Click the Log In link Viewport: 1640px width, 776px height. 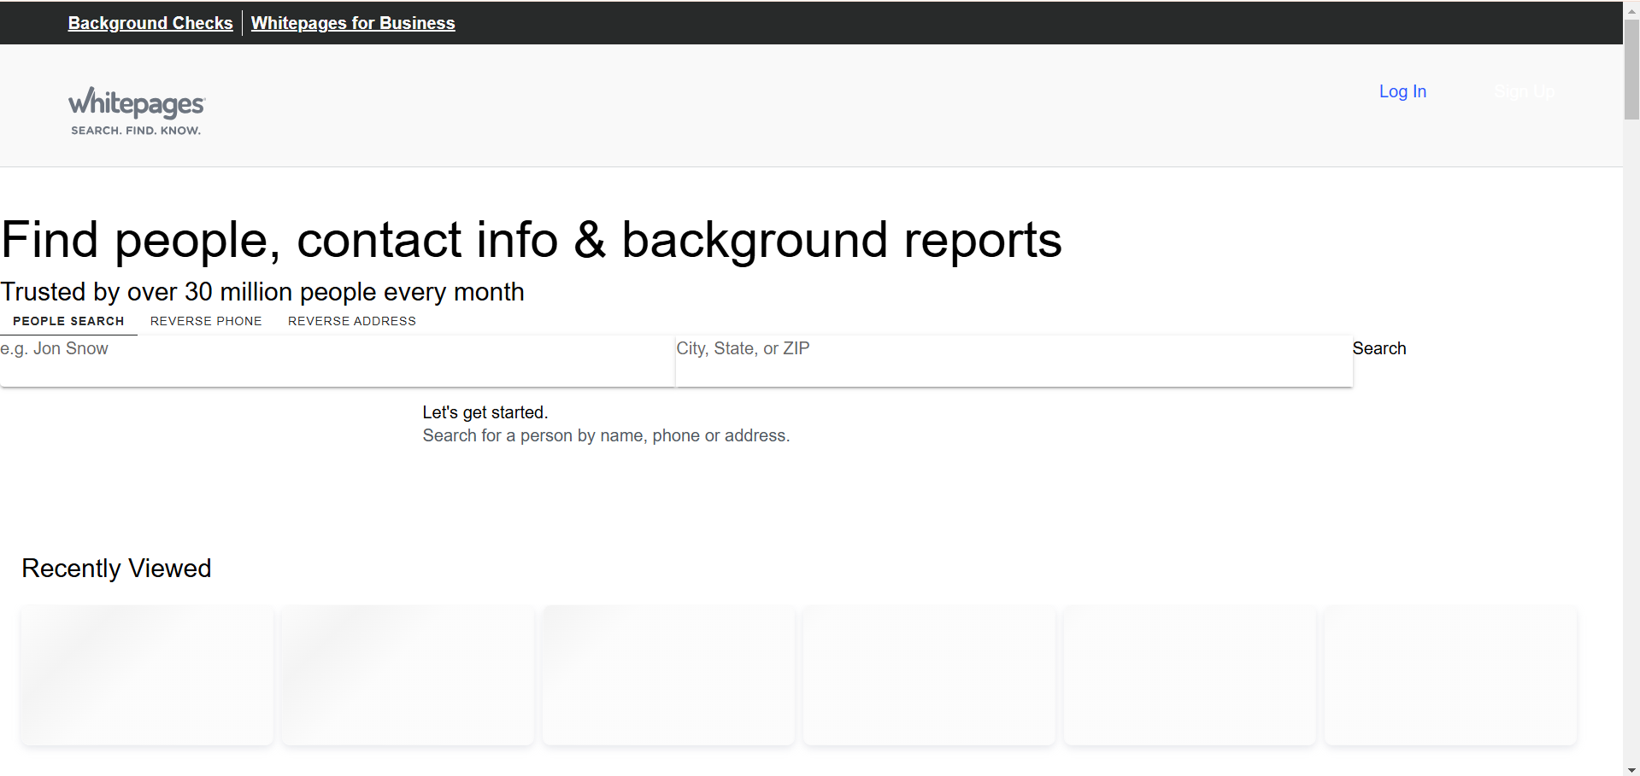pyautogui.click(x=1402, y=91)
